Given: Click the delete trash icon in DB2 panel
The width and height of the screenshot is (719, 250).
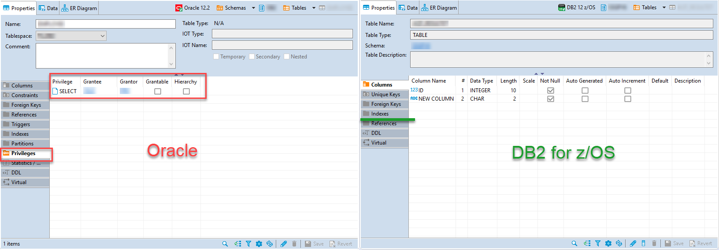Looking at the screenshot, I should pos(654,243).
